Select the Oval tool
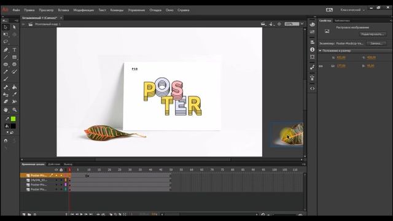Screen dimensions: 393x221 (x=6, y=64)
